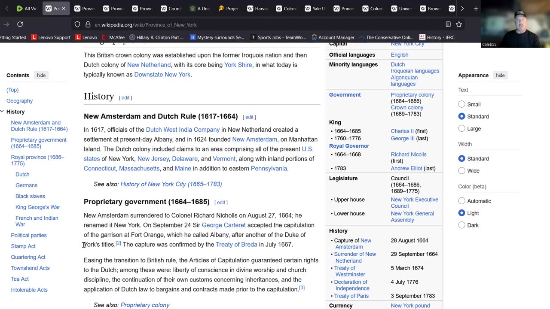The width and height of the screenshot is (550, 309).
Task: Edit the Proprietary government section
Action: point(221,202)
